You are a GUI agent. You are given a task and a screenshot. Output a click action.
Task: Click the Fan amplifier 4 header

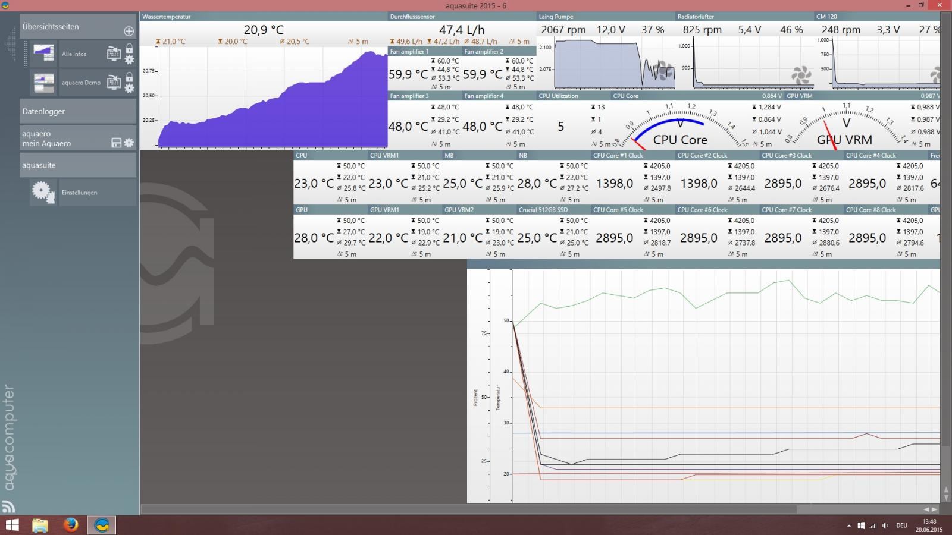click(x=499, y=96)
